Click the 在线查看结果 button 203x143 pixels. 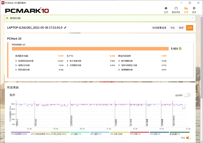tap(159, 28)
